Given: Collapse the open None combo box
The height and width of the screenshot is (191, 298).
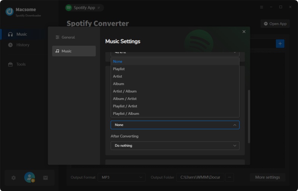Looking at the screenshot, I should pyautogui.click(x=175, y=125).
